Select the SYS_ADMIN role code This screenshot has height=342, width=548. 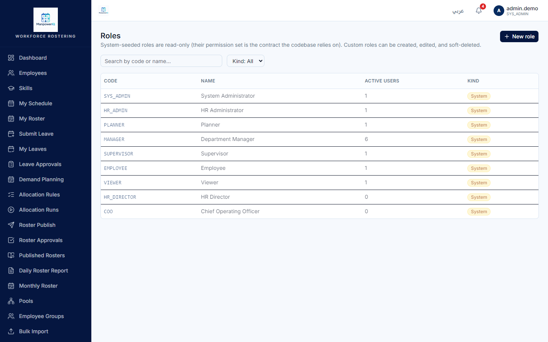coord(117,96)
